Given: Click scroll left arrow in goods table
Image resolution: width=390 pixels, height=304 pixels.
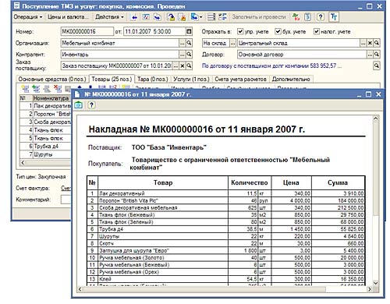Looking at the screenshot, I should pyautogui.click(x=23, y=163).
